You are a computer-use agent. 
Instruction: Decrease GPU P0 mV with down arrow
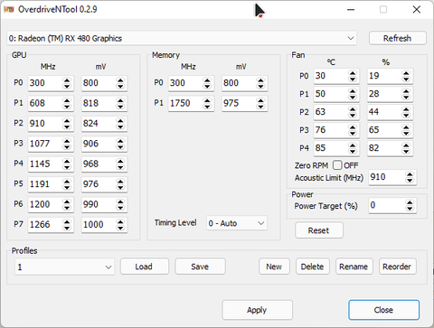click(120, 86)
